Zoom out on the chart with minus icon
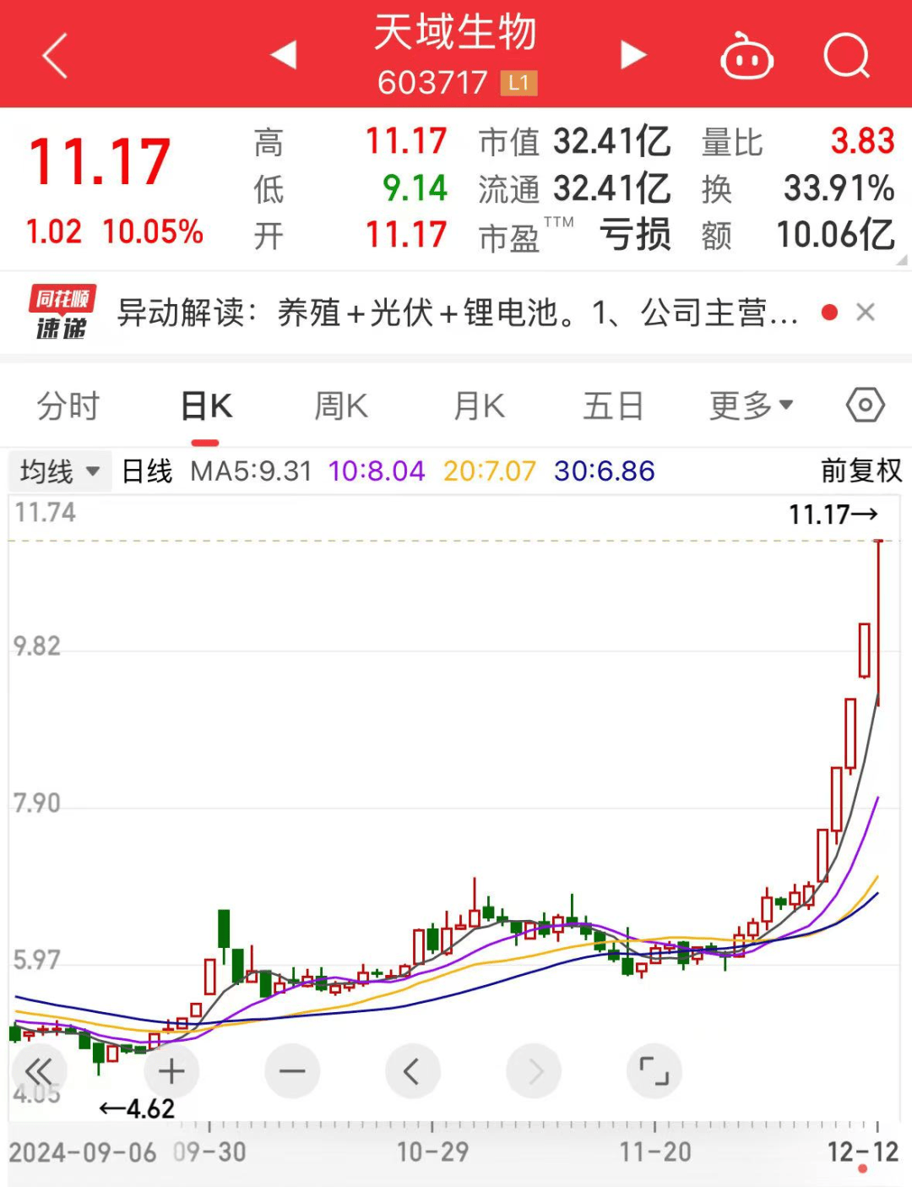 tap(292, 1070)
